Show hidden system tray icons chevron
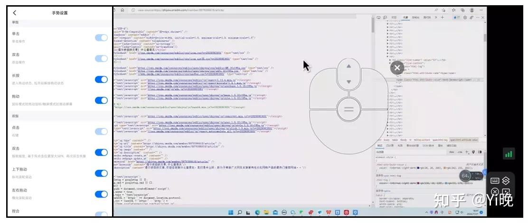The image size is (528, 223). point(427,213)
